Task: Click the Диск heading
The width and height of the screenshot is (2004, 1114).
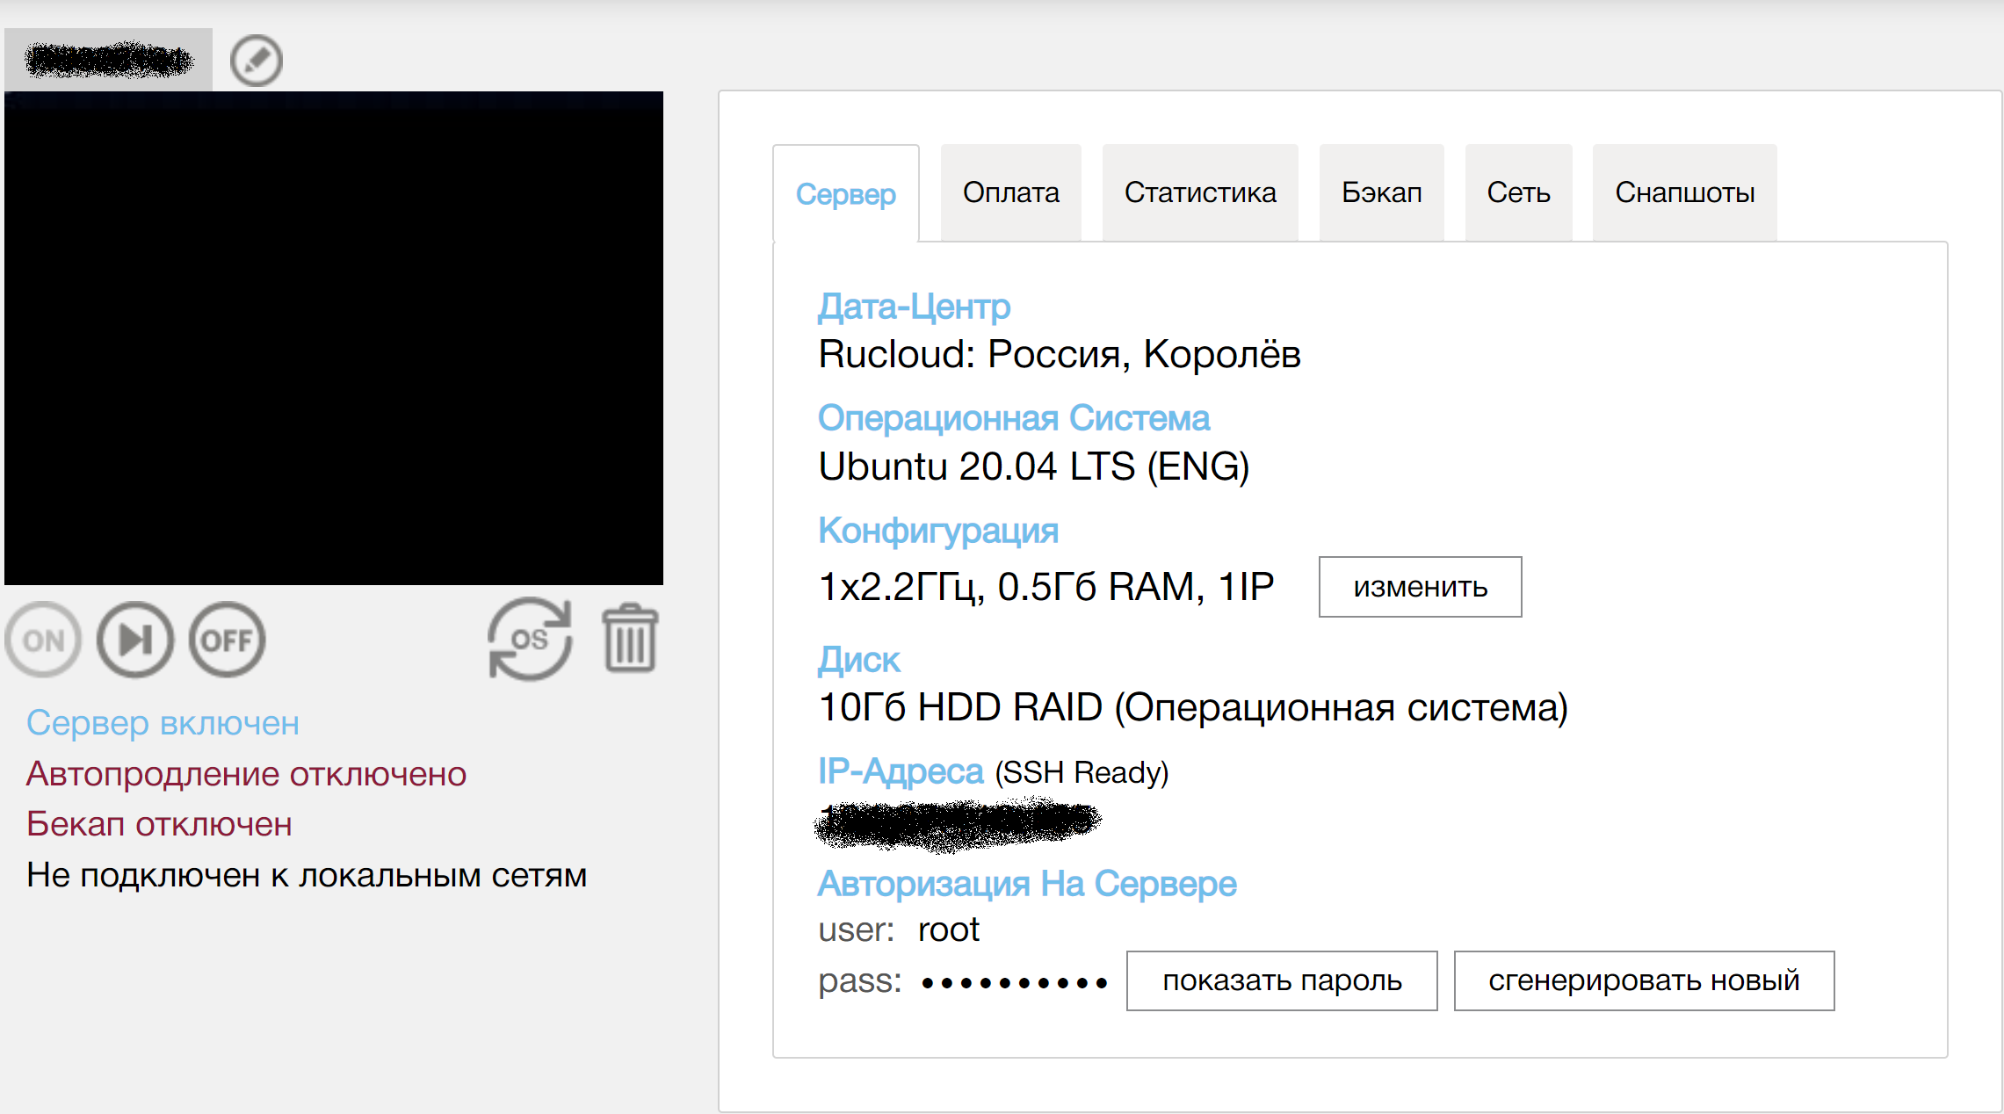Action: click(859, 660)
